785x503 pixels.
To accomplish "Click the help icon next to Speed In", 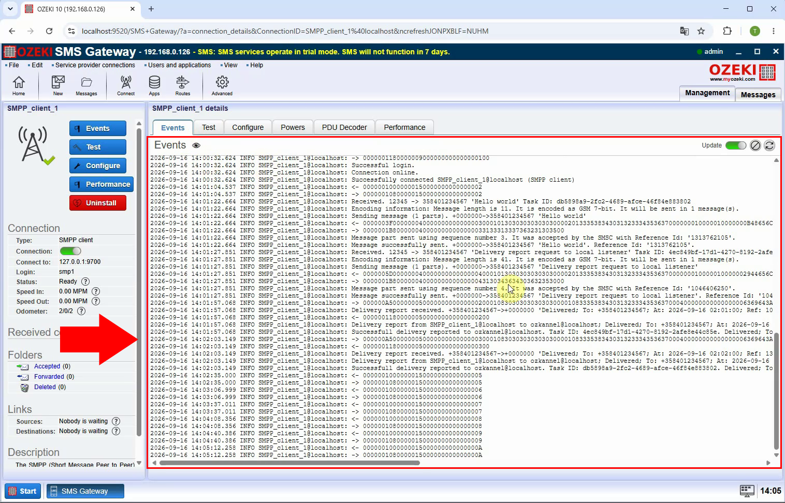I will (96, 291).
